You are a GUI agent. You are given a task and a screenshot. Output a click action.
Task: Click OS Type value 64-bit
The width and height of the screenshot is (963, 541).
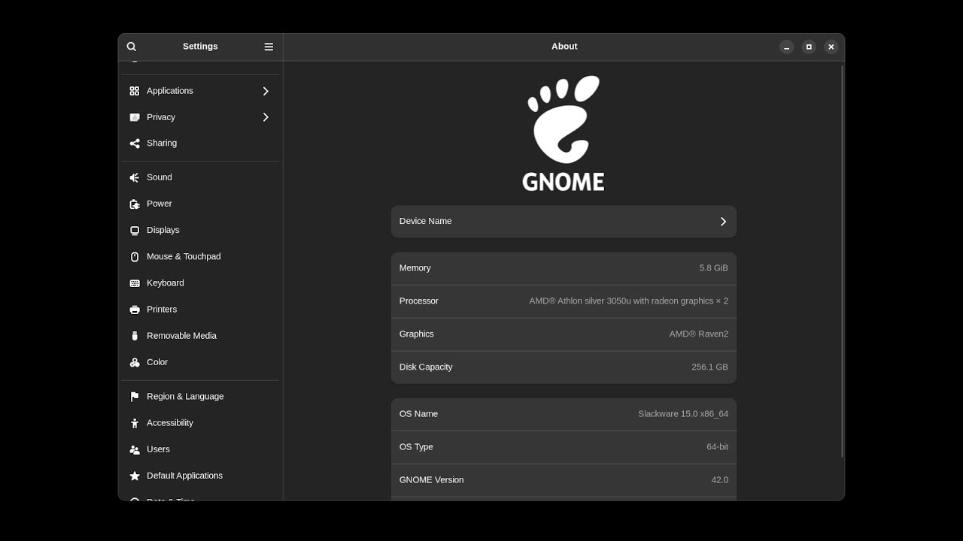click(717, 447)
